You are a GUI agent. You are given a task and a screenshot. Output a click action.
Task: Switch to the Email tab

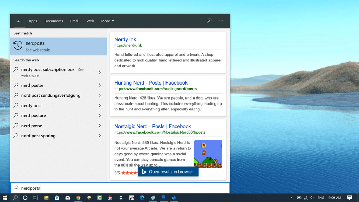(x=75, y=21)
